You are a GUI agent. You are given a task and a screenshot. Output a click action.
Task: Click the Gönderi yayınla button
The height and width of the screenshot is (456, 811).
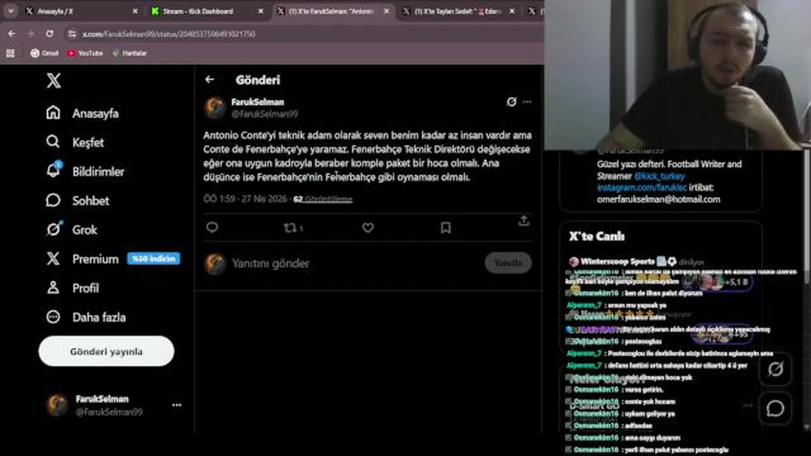(106, 351)
